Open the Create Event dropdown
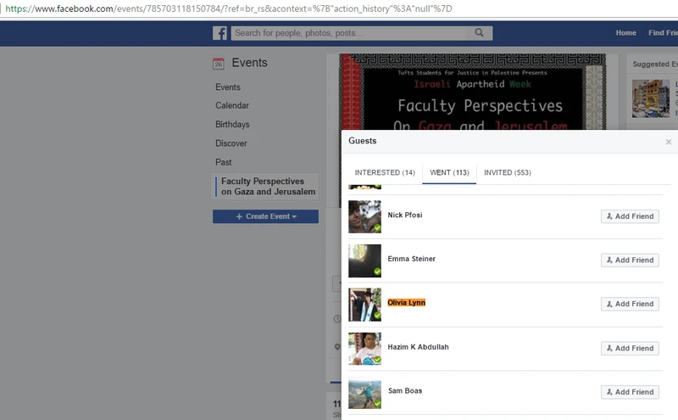The image size is (678, 420). pos(265,216)
